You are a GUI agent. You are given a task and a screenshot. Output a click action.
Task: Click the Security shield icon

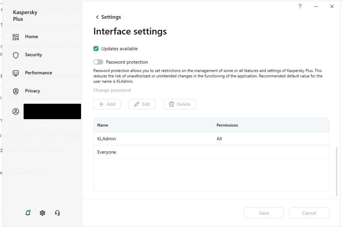16,55
